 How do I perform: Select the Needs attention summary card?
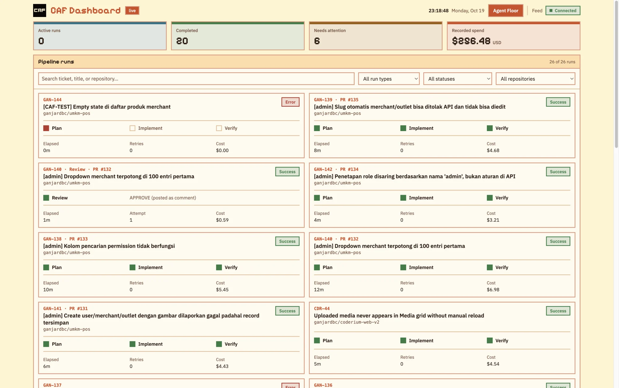point(375,36)
